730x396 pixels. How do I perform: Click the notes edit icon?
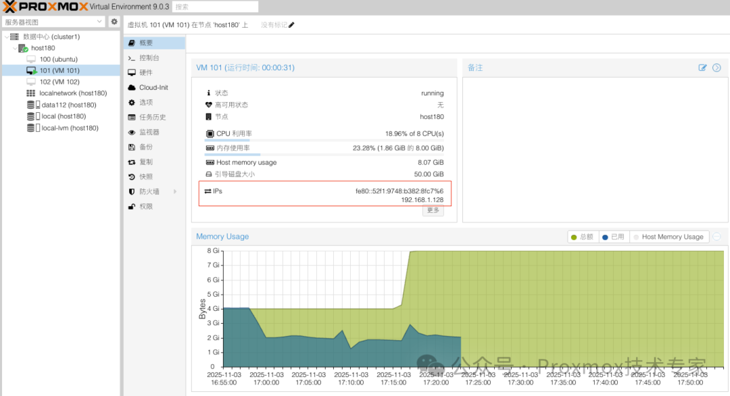coord(703,68)
